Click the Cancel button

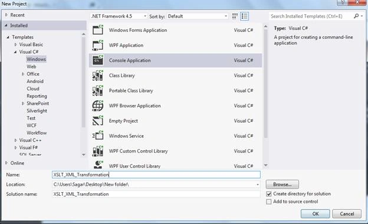coord(347,214)
